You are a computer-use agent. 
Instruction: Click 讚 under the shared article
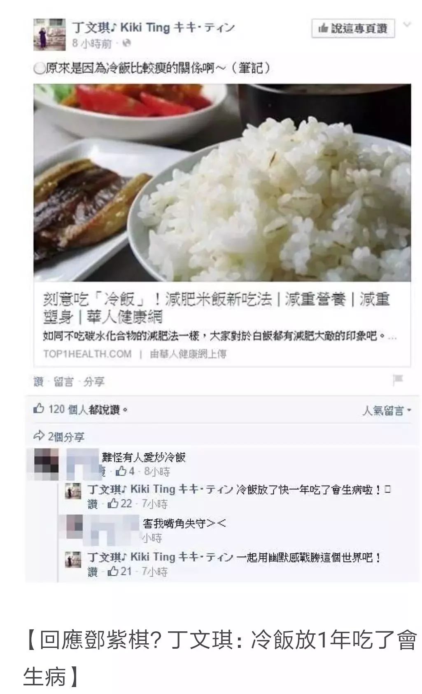click(x=38, y=382)
